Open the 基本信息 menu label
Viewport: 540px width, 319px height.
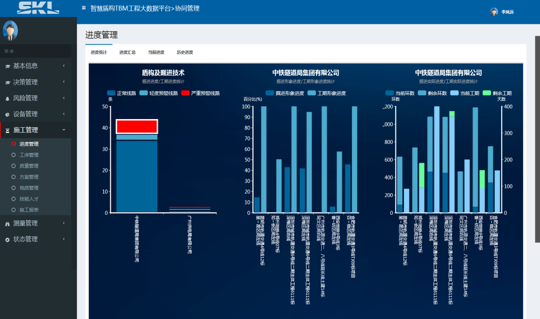pos(25,66)
